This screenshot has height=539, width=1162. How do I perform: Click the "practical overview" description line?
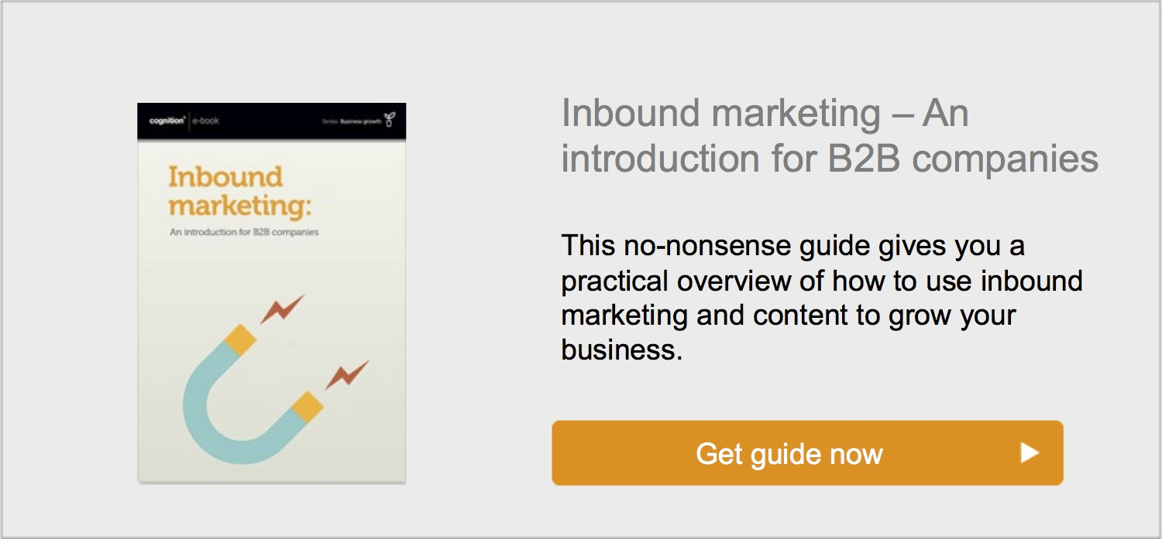tap(821, 281)
